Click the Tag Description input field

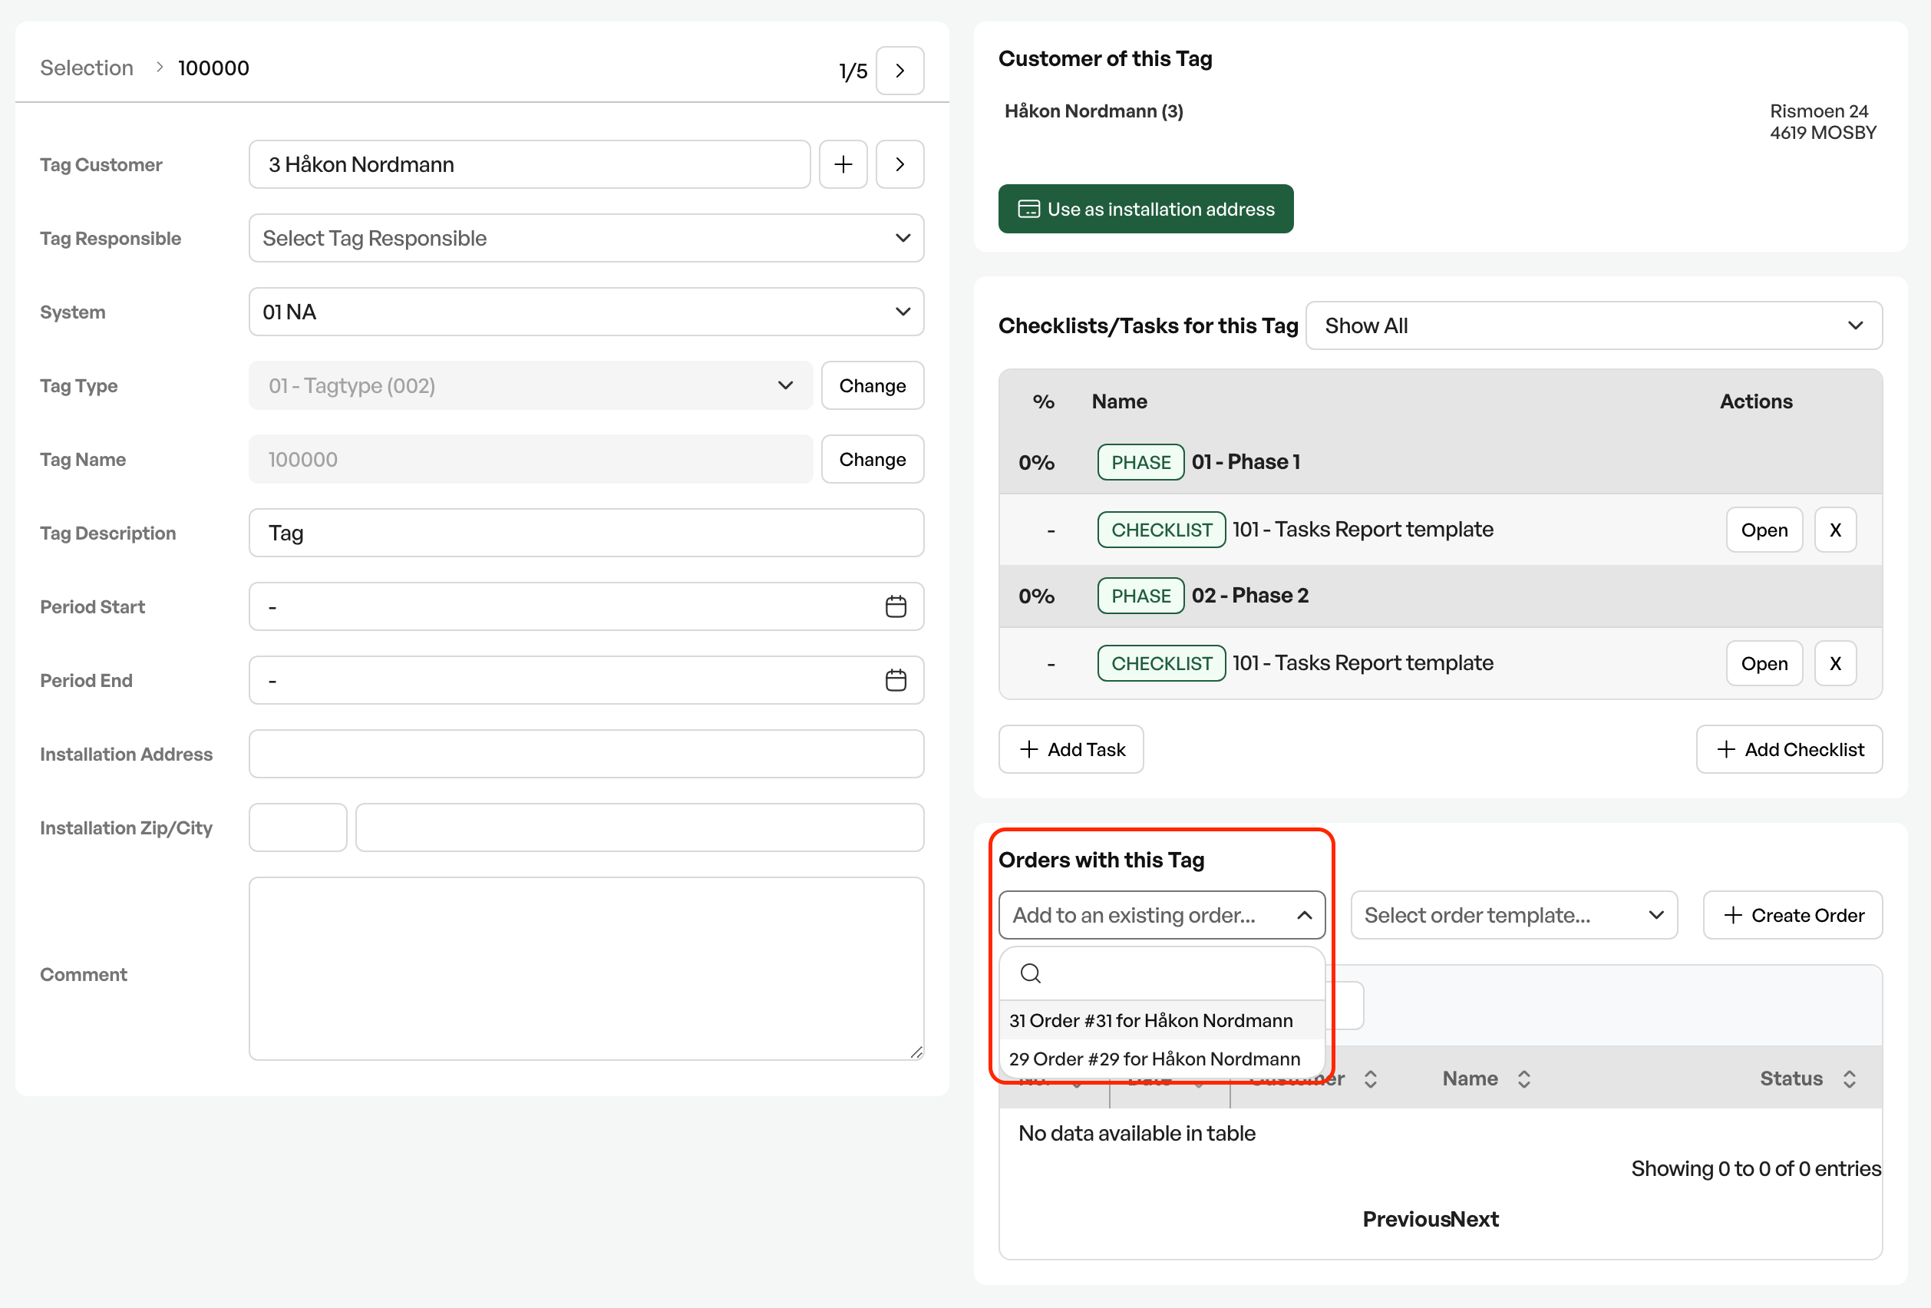pyautogui.click(x=586, y=533)
